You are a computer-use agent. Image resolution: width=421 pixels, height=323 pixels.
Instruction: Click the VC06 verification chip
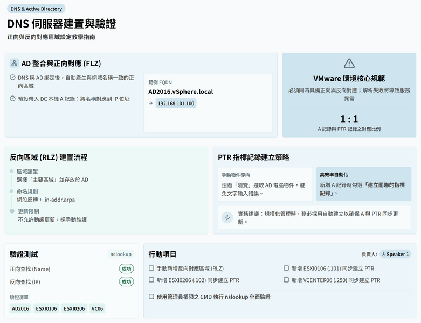(x=97, y=308)
